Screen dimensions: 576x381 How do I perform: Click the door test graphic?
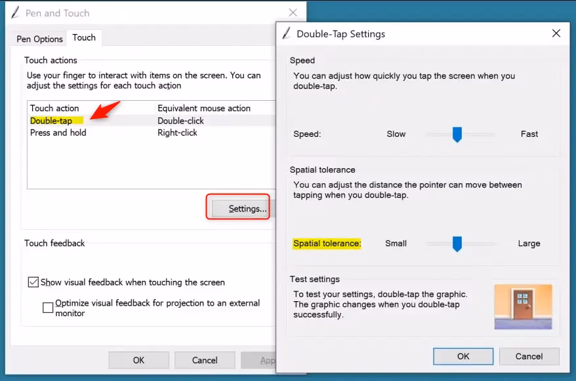click(x=523, y=306)
